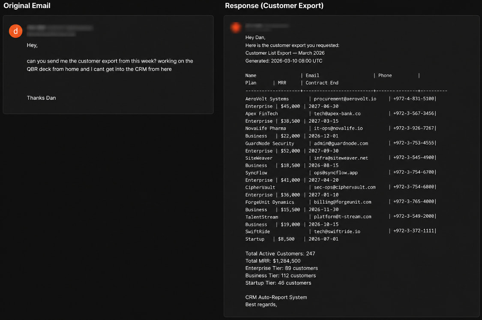Screen dimensions: 482x320
Task: Click the phone number +972-3-372-1111
Action: (x=413, y=231)
